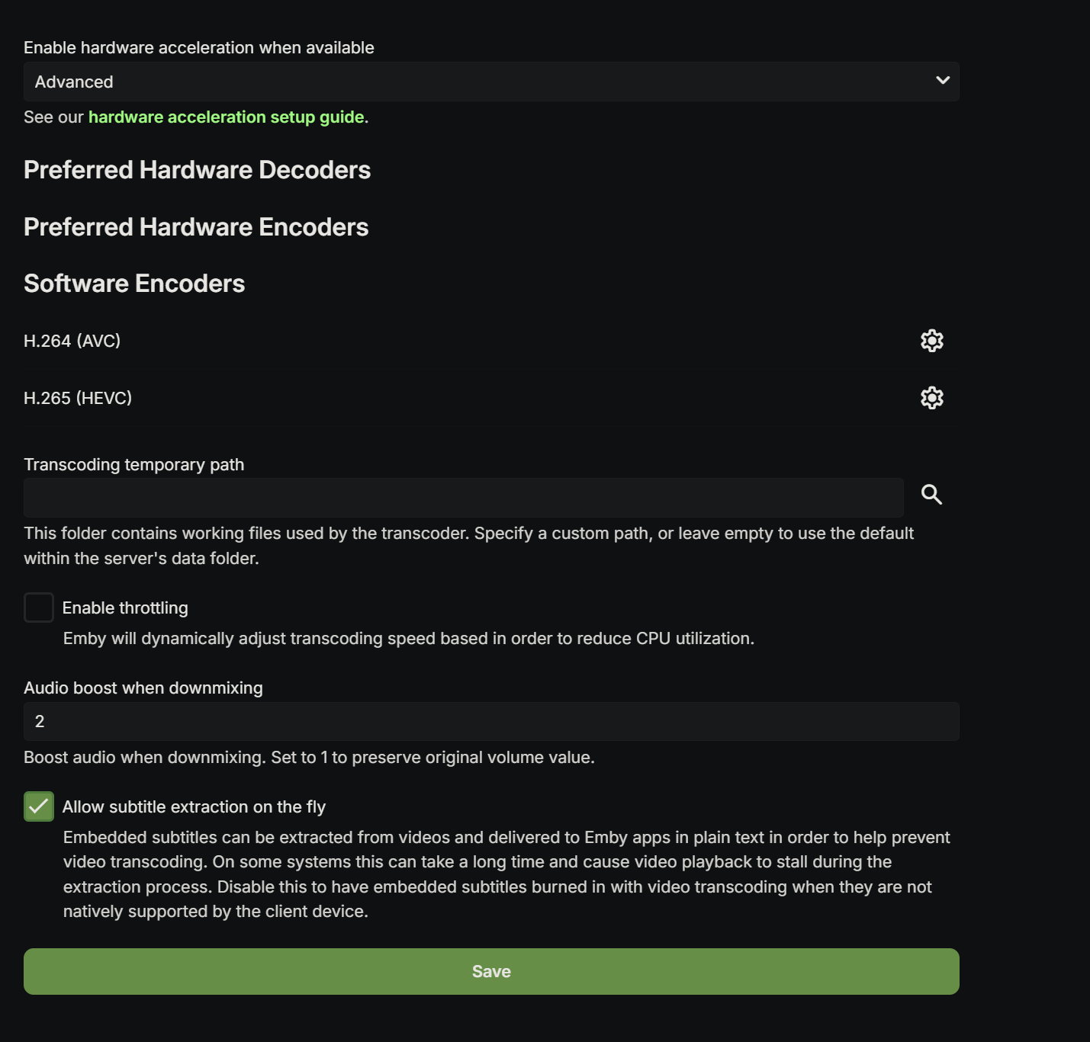Browse for transcoding temporary path folder
This screenshot has height=1042, width=1090.
pos(931,495)
